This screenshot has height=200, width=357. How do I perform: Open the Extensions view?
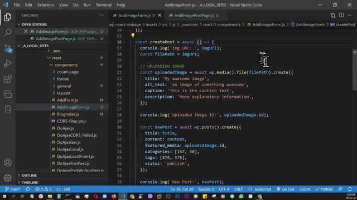[7, 79]
